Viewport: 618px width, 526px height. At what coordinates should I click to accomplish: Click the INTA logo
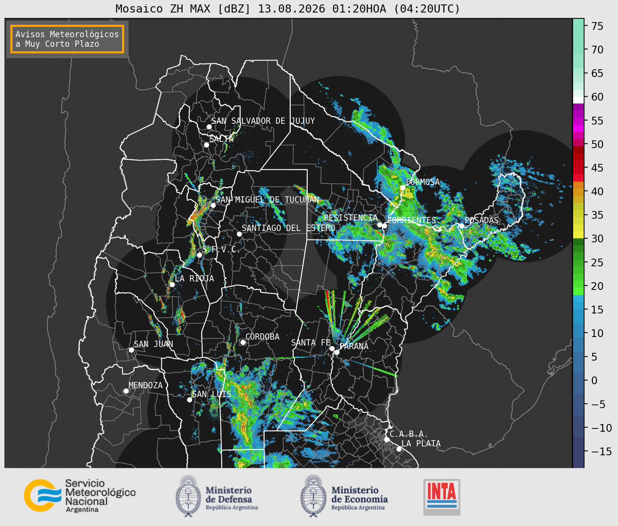pos(442,497)
